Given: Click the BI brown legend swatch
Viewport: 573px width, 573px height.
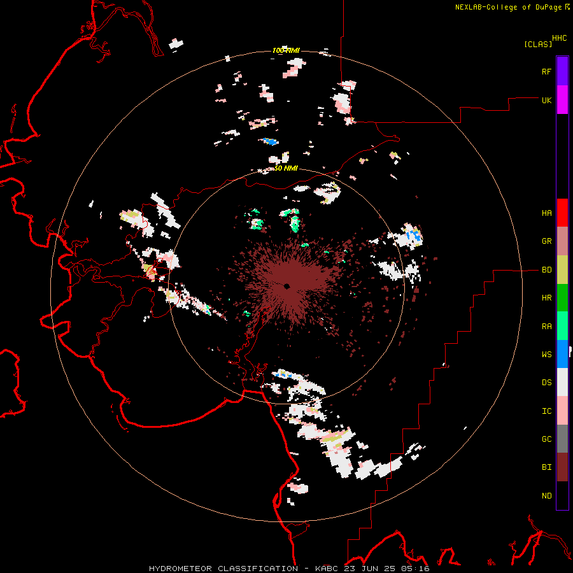Looking at the screenshot, I should pos(562,467).
